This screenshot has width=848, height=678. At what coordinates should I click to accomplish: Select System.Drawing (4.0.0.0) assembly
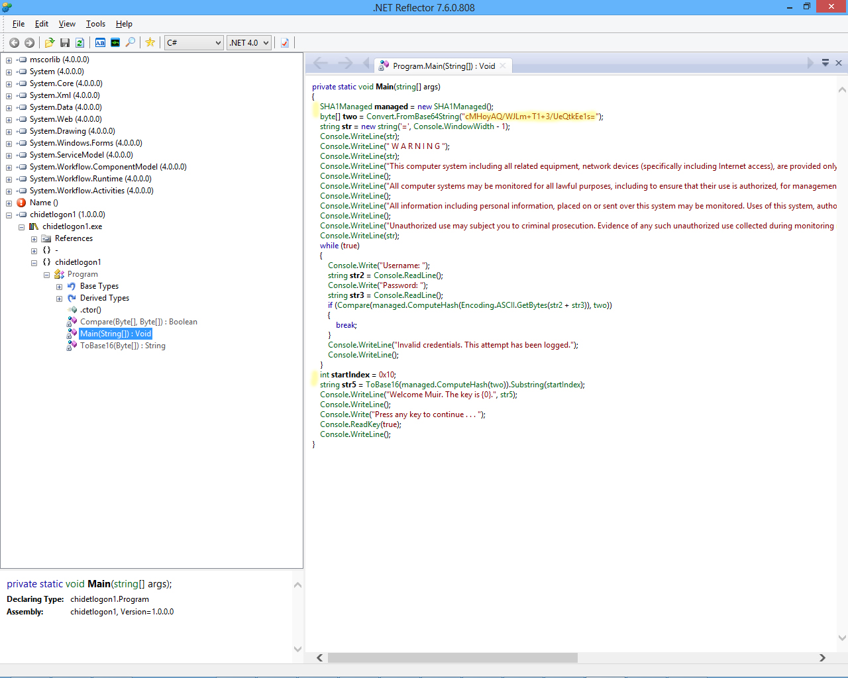[x=72, y=131]
